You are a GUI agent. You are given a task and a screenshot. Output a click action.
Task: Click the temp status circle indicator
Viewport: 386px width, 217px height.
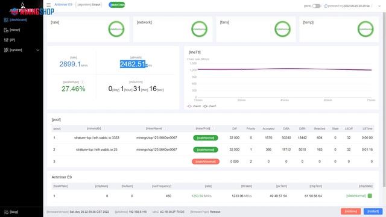365,29
